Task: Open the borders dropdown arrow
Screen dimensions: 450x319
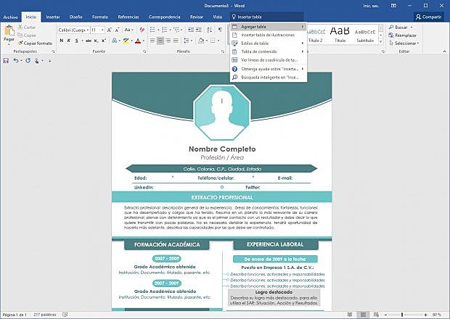Action: pos(218,41)
